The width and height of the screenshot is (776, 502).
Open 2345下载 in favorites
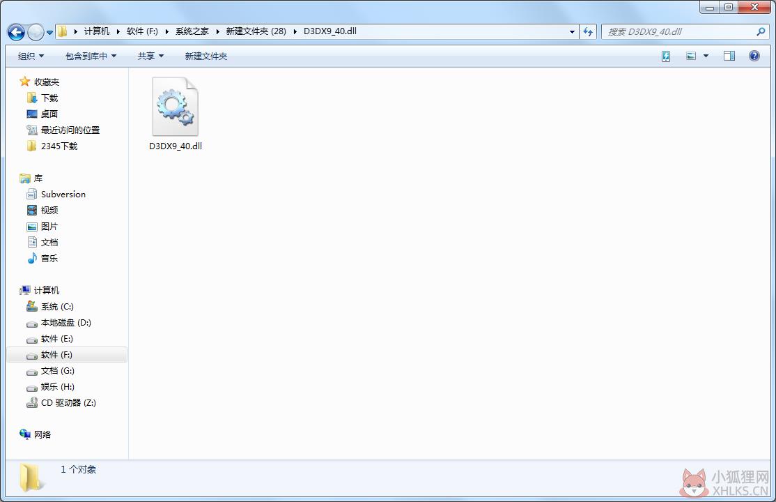pos(59,146)
